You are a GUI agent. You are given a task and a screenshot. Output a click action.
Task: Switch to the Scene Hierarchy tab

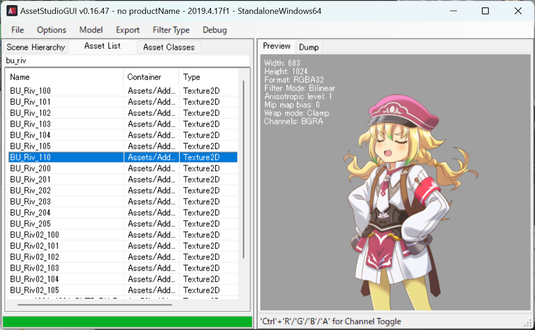(36, 47)
